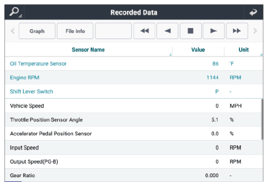Shift the toolbar left with the chevron
Image resolution: width=268 pixels, height=186 pixels.
(x=13, y=31)
